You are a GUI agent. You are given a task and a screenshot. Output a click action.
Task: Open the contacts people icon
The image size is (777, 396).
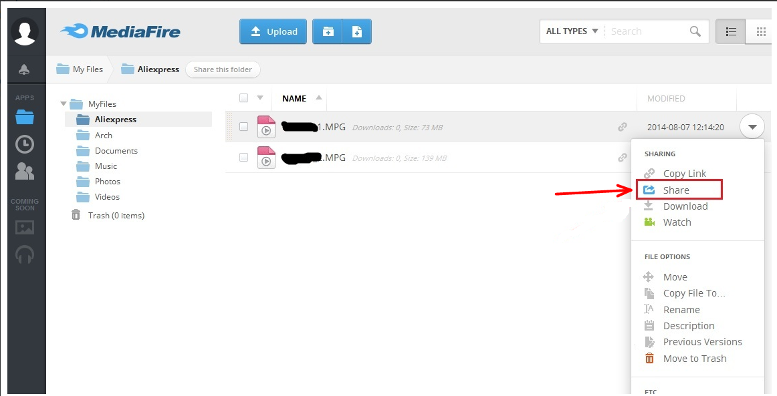(x=25, y=171)
